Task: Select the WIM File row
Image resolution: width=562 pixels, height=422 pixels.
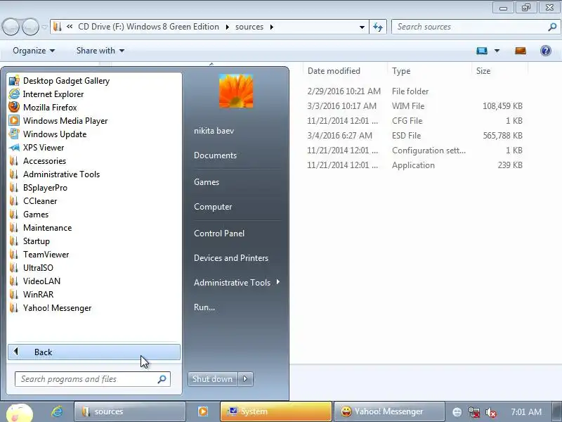Action: [414, 106]
